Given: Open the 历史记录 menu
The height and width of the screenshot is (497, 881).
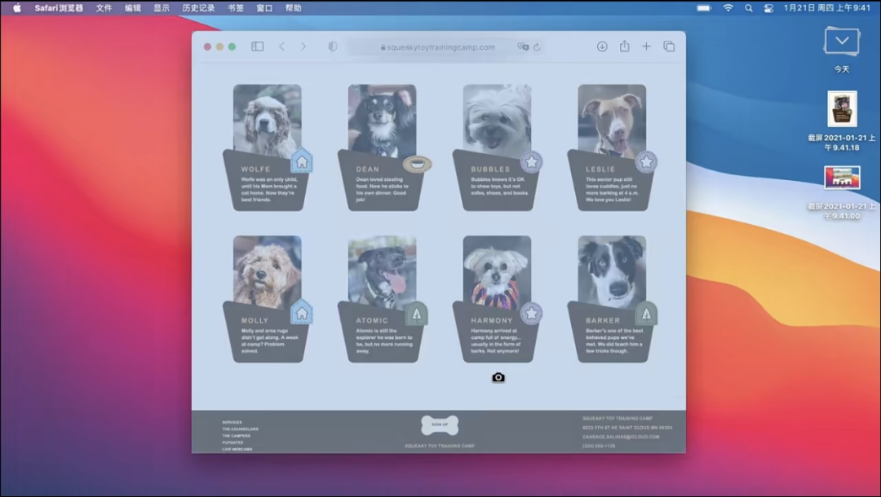Looking at the screenshot, I should (198, 8).
